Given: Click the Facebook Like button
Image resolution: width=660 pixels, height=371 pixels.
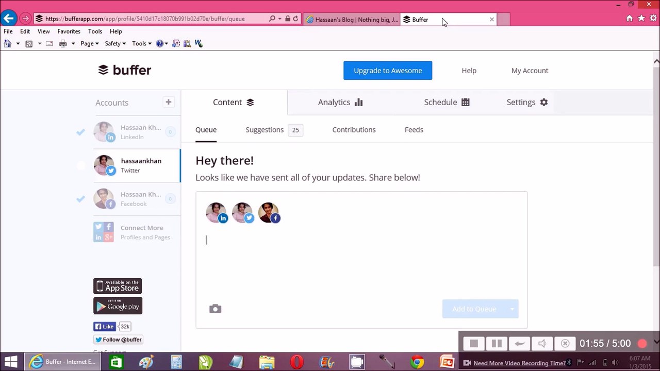Looking at the screenshot, I should pyautogui.click(x=104, y=326).
